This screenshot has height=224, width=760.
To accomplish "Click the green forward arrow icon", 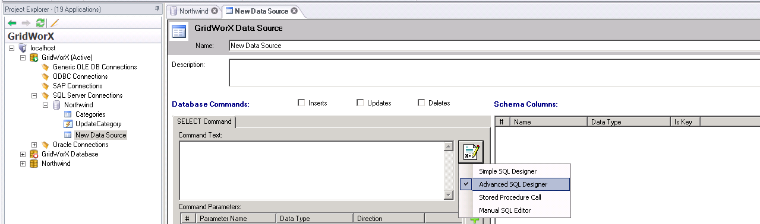I will [26, 23].
